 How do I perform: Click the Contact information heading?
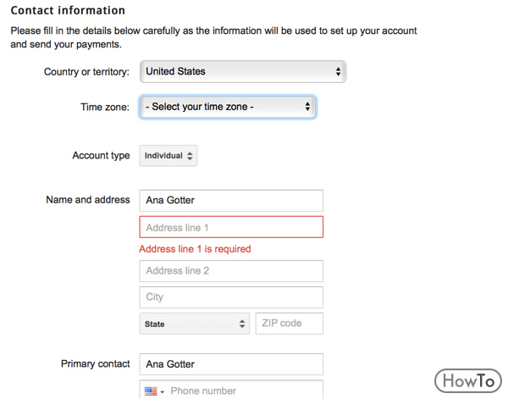(x=68, y=10)
